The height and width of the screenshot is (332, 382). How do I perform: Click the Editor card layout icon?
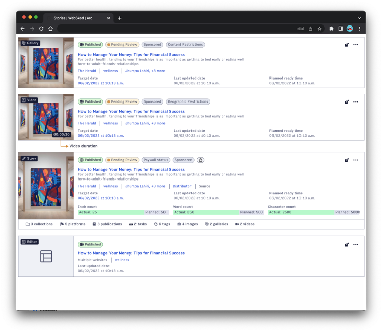coord(46,257)
